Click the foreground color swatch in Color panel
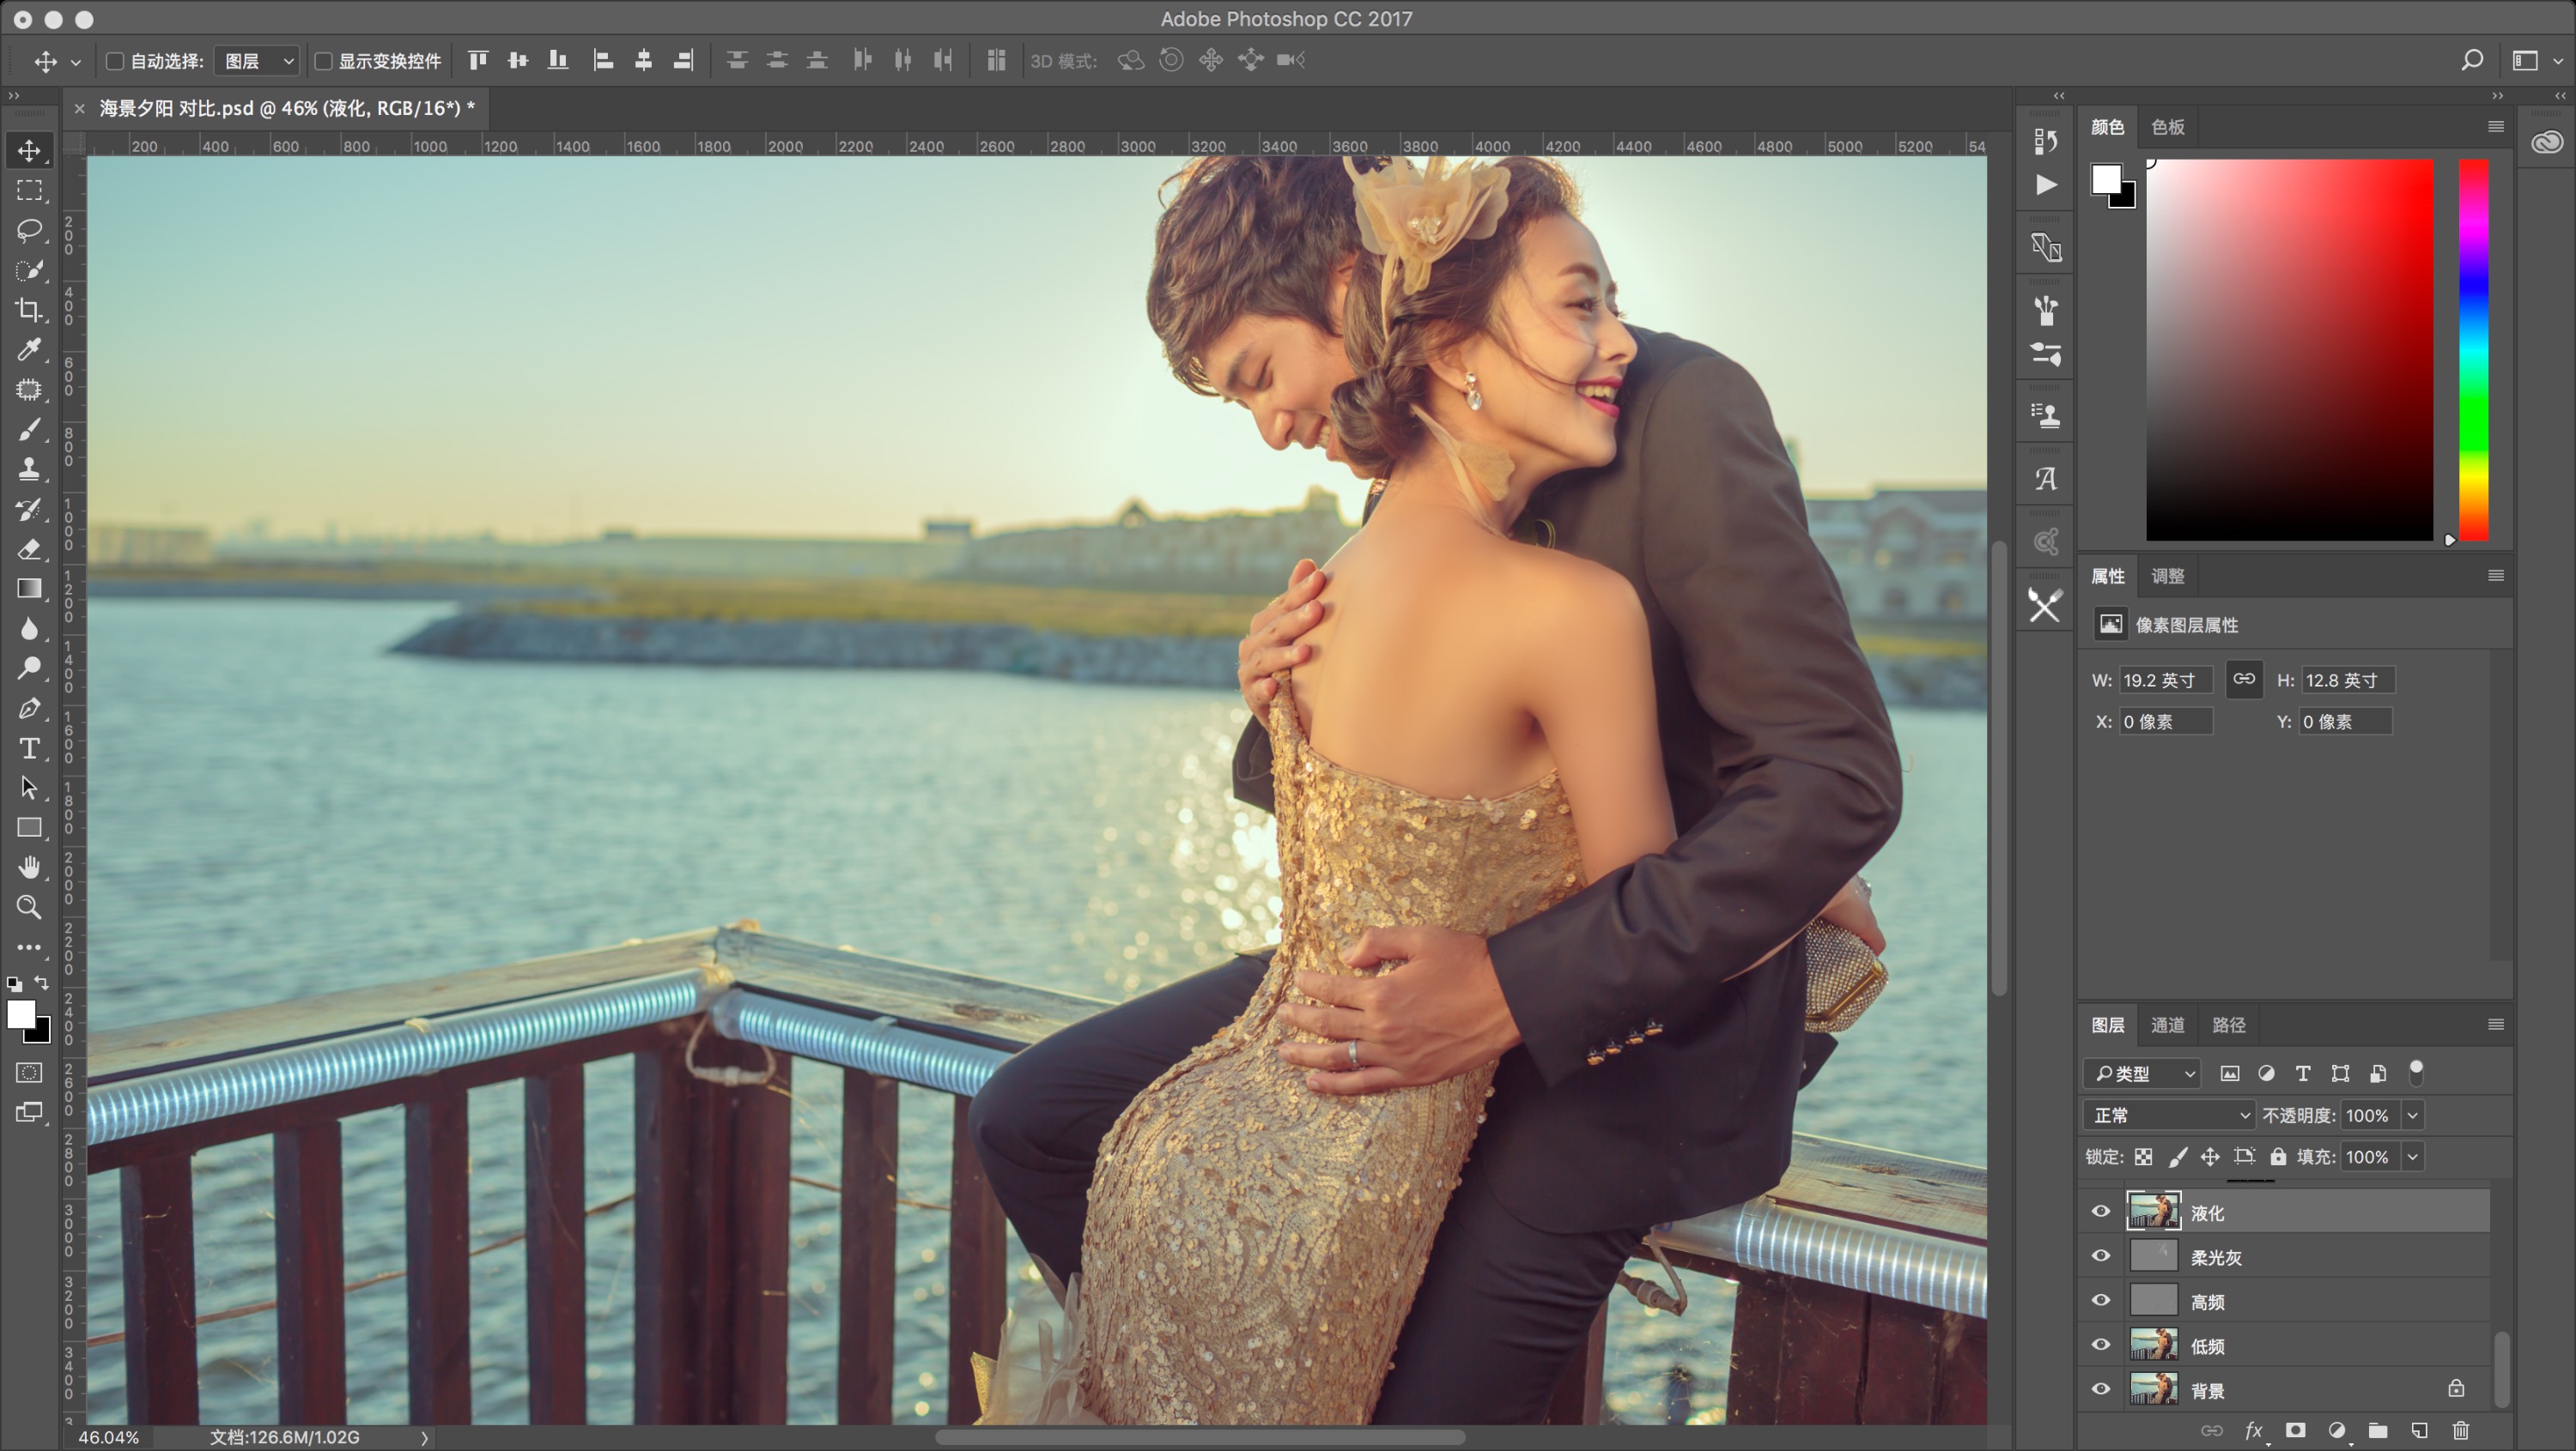The image size is (2576, 1451). (x=2106, y=178)
